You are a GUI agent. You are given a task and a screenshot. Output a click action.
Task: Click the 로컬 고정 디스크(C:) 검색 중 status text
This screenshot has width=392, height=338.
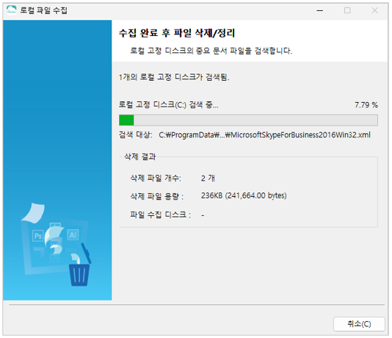point(169,104)
